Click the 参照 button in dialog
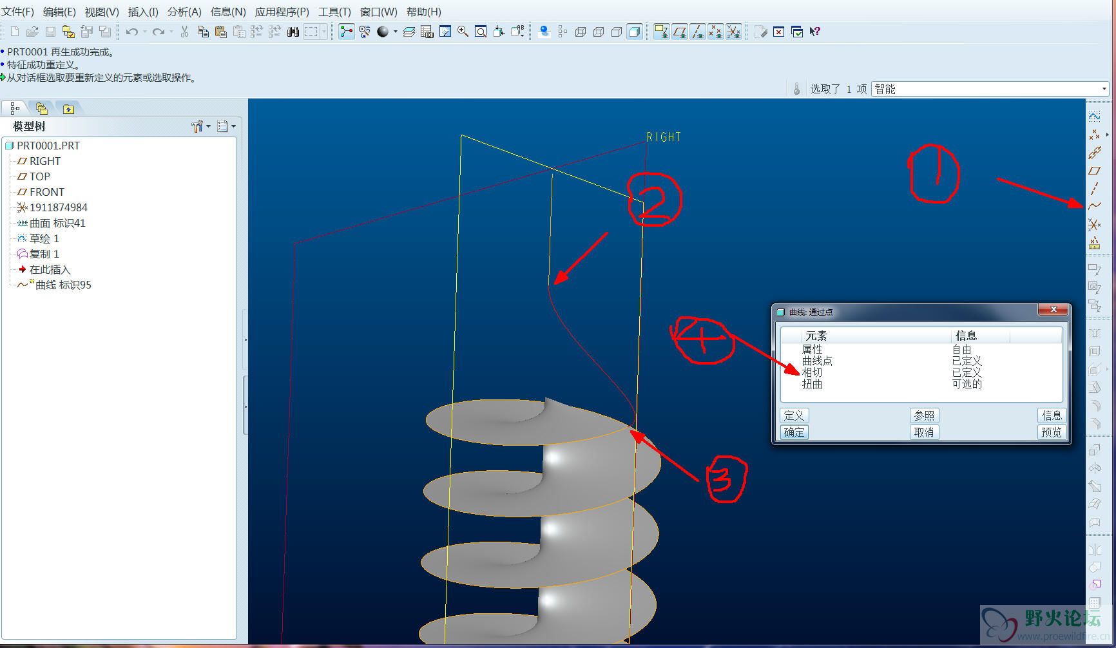This screenshot has height=648, width=1116. (x=924, y=415)
